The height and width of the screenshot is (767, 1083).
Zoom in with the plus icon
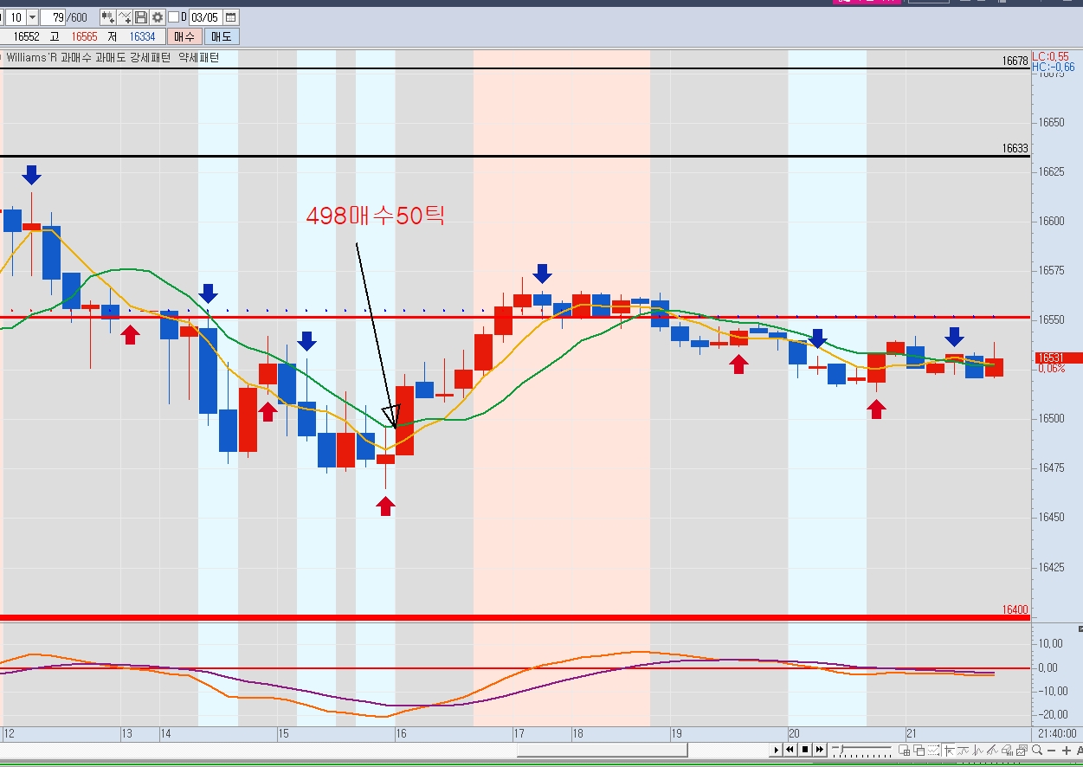click(1067, 751)
